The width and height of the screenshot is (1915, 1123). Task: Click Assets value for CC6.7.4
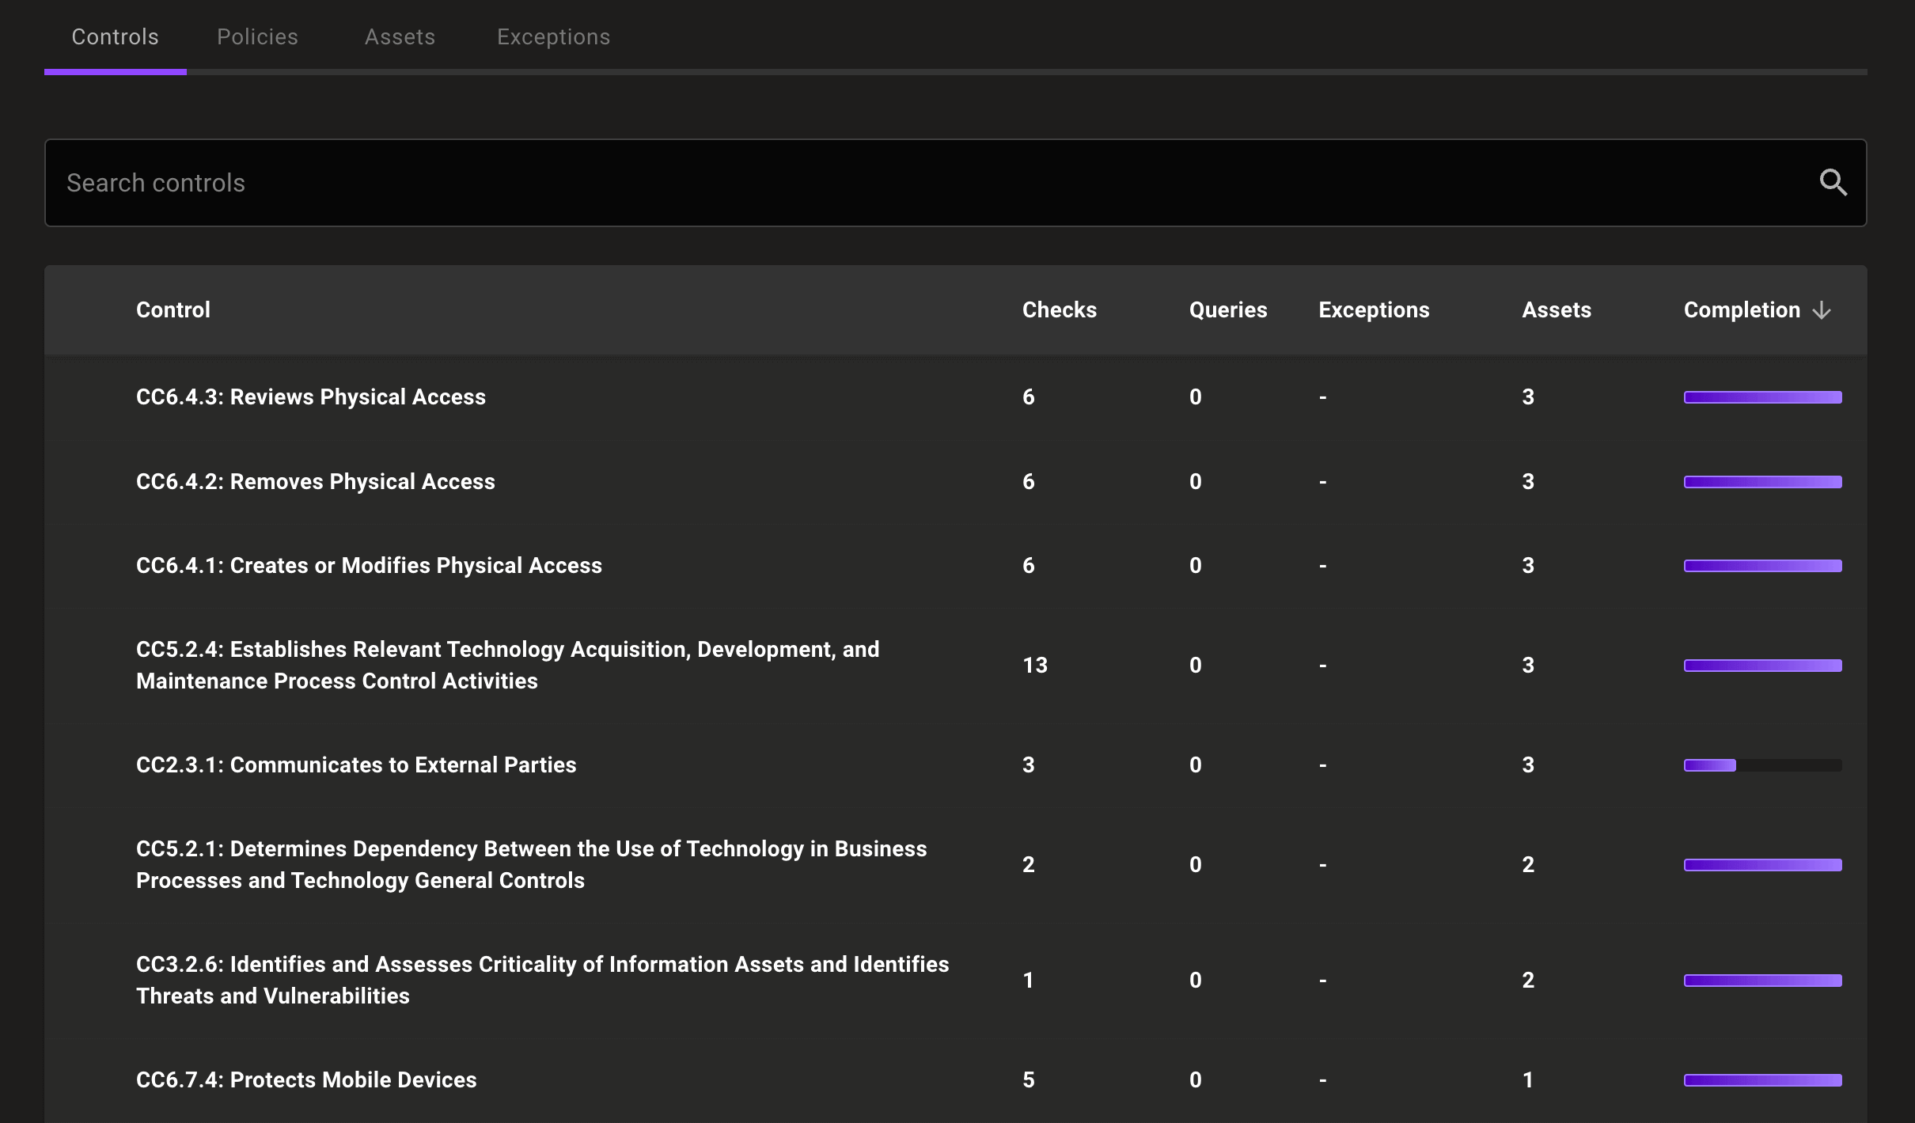(x=1527, y=1079)
